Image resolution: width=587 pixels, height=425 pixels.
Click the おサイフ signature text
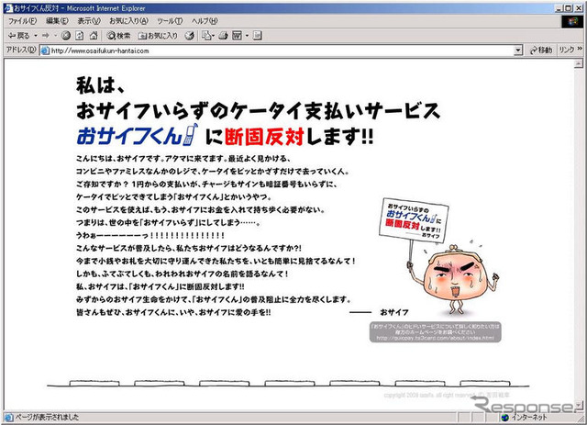[x=394, y=312]
